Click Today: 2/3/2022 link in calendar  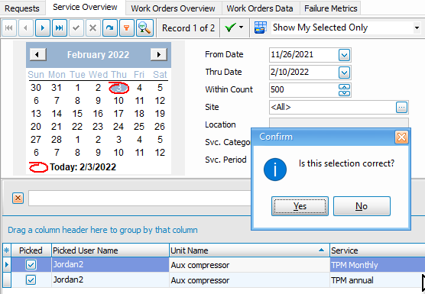[x=83, y=167]
